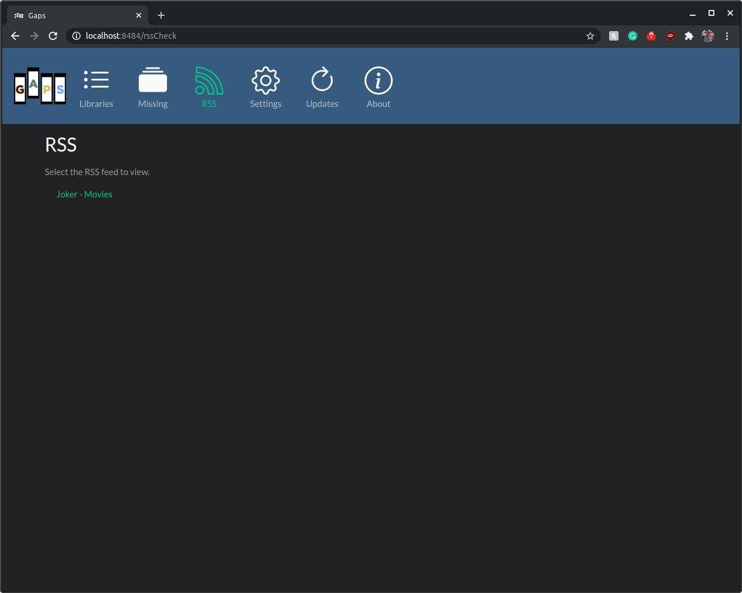Open the Chrome three-dot menu

tap(727, 36)
